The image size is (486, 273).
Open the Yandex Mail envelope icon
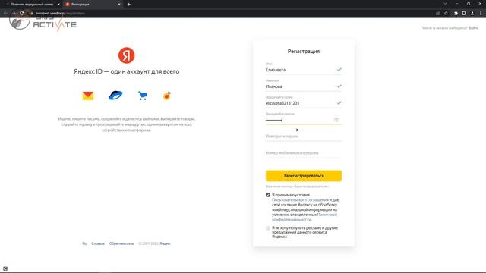click(88, 96)
